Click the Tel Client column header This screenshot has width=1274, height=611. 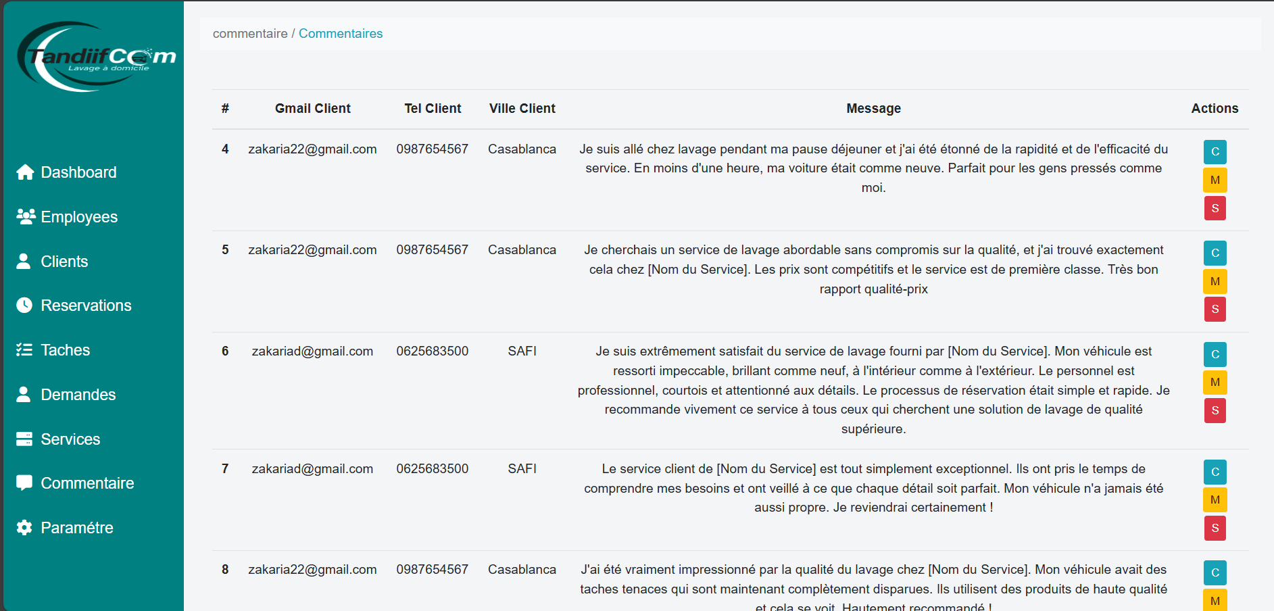click(x=433, y=108)
